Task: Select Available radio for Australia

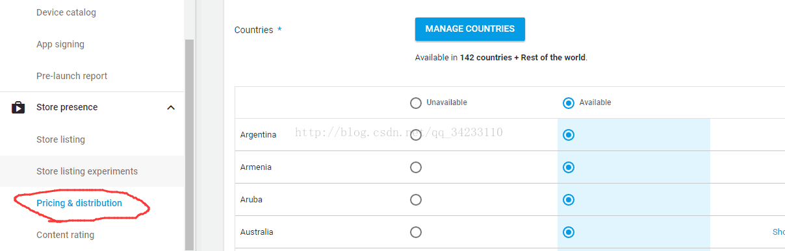Action: (x=569, y=232)
